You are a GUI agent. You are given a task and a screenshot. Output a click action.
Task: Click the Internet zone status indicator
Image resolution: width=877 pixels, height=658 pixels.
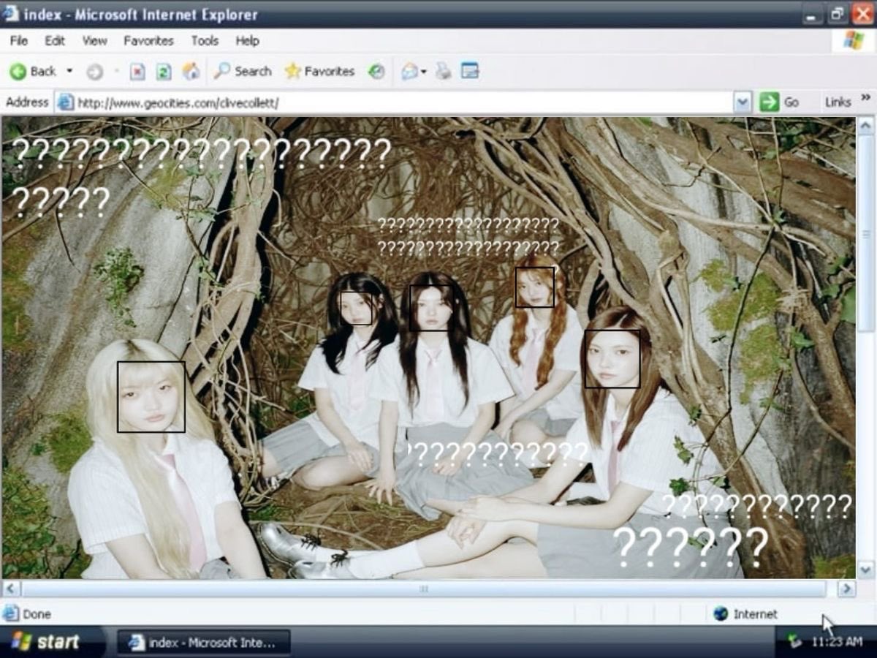point(745,614)
